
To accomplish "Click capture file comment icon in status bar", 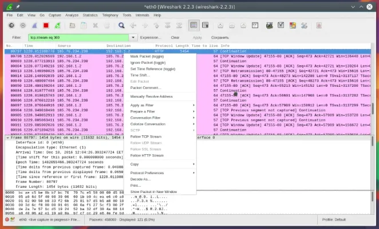I will tap(13, 219).
